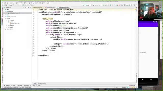Screen dimensions: 163x91
Task: Collapse the manifests folder arrow
Action: point(6,11)
